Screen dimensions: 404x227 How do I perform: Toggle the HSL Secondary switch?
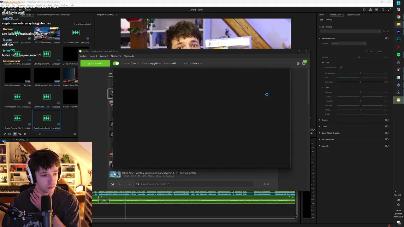point(387,139)
